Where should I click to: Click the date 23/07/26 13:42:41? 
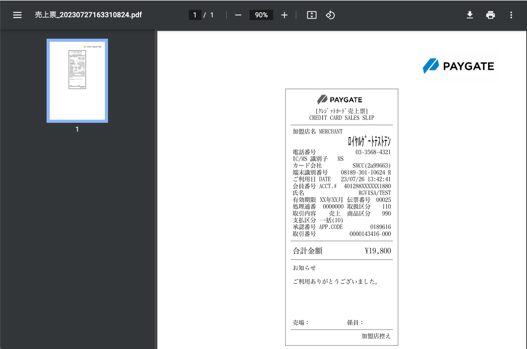pyautogui.click(x=366, y=179)
